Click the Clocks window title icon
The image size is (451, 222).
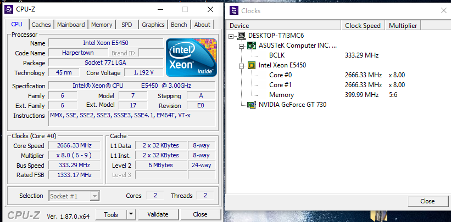coord(234,10)
